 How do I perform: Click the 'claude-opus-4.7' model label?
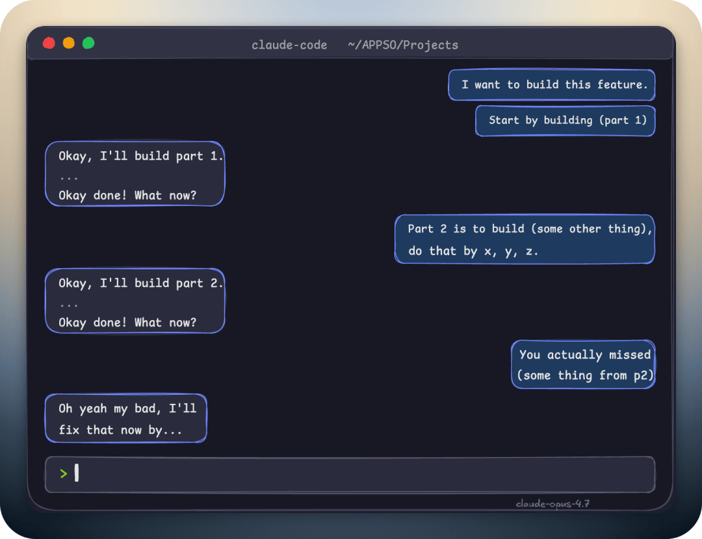tap(552, 504)
